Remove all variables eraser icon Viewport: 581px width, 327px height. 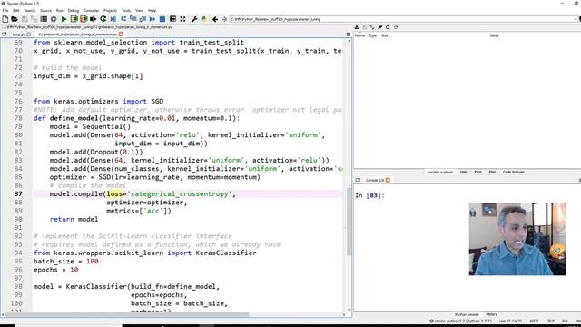click(380, 27)
